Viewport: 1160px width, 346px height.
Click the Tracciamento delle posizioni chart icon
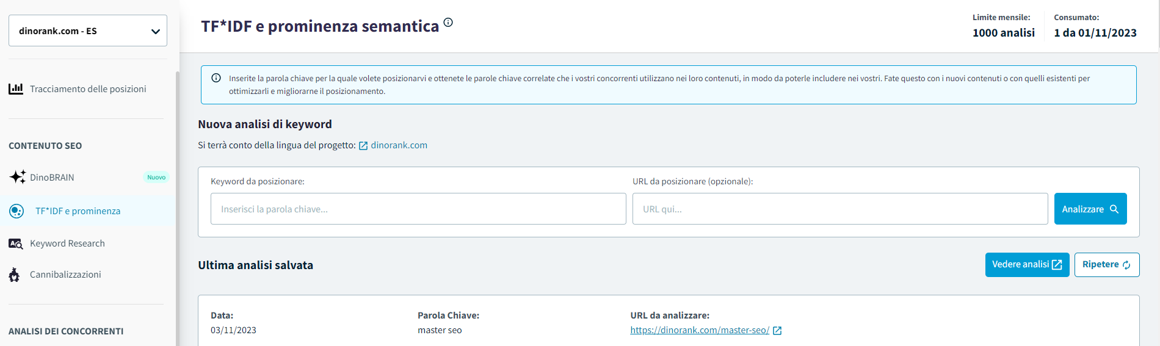point(16,89)
